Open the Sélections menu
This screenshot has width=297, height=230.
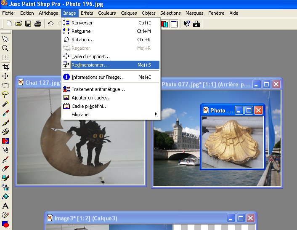point(170,13)
